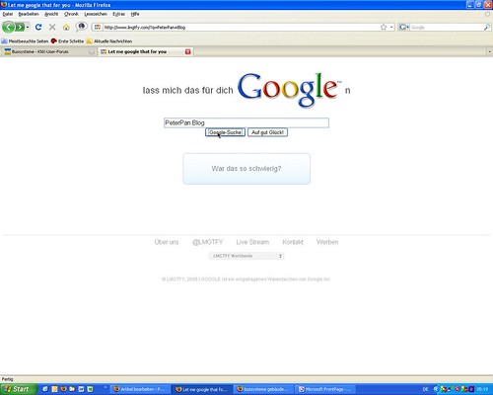Open the LMGTFY Worldwide language dropdown
Screen dimensions: 493x395
(246, 256)
